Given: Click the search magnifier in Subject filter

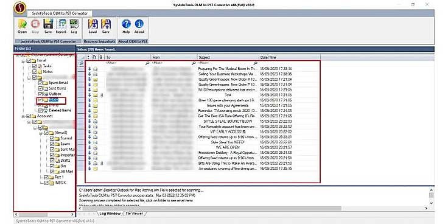Looking at the screenshot, I should [x=255, y=63].
